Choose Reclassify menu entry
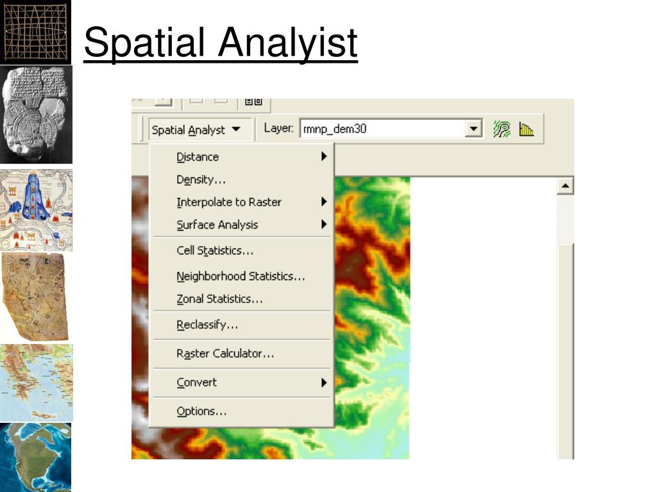 coord(241,325)
